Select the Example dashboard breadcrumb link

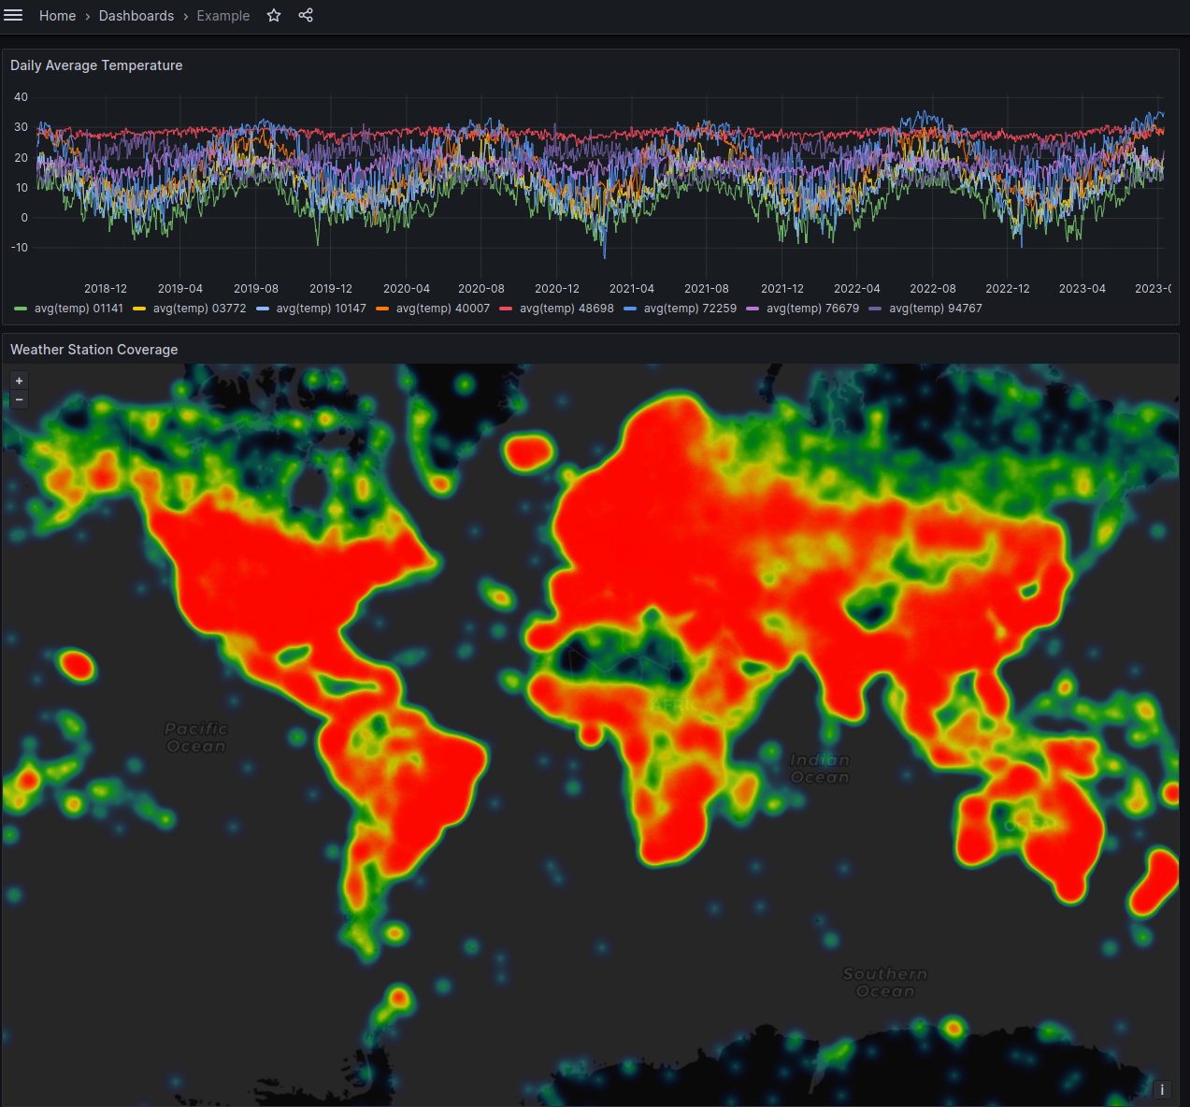tap(223, 16)
